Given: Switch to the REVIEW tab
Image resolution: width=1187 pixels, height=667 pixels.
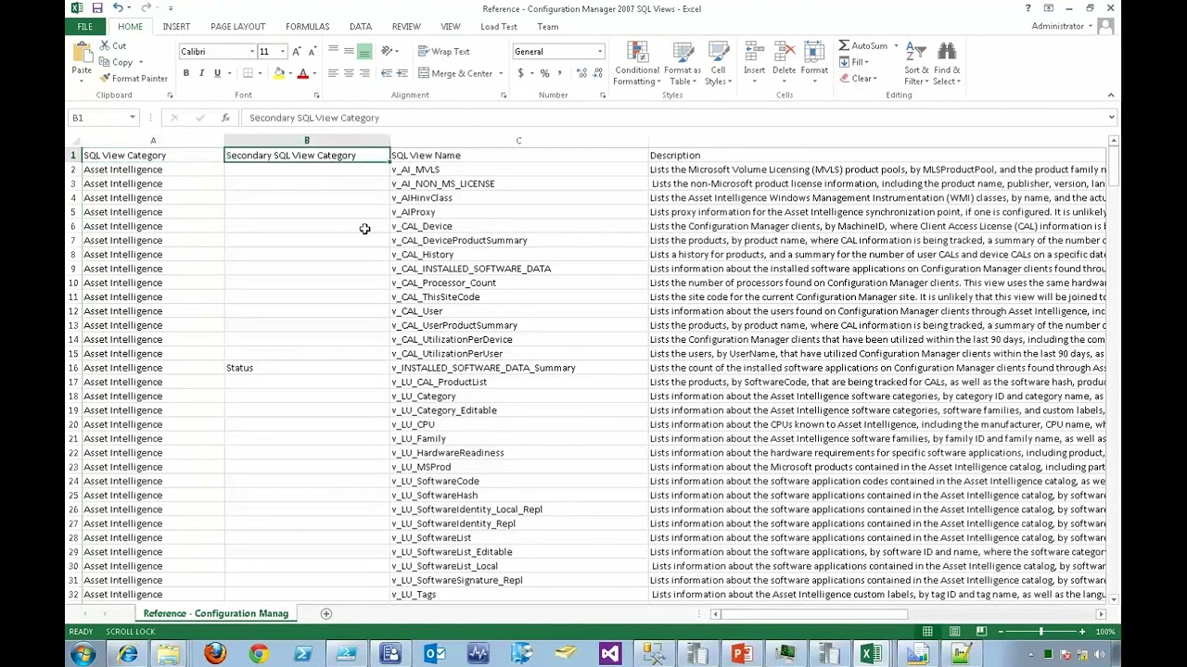Looking at the screenshot, I should point(406,27).
